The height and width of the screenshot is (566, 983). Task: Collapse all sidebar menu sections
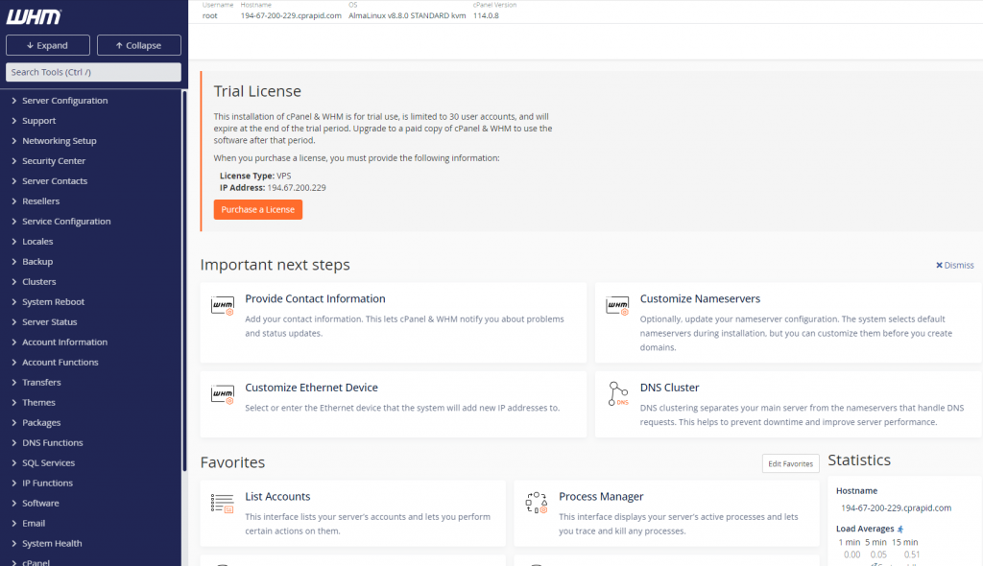click(138, 45)
